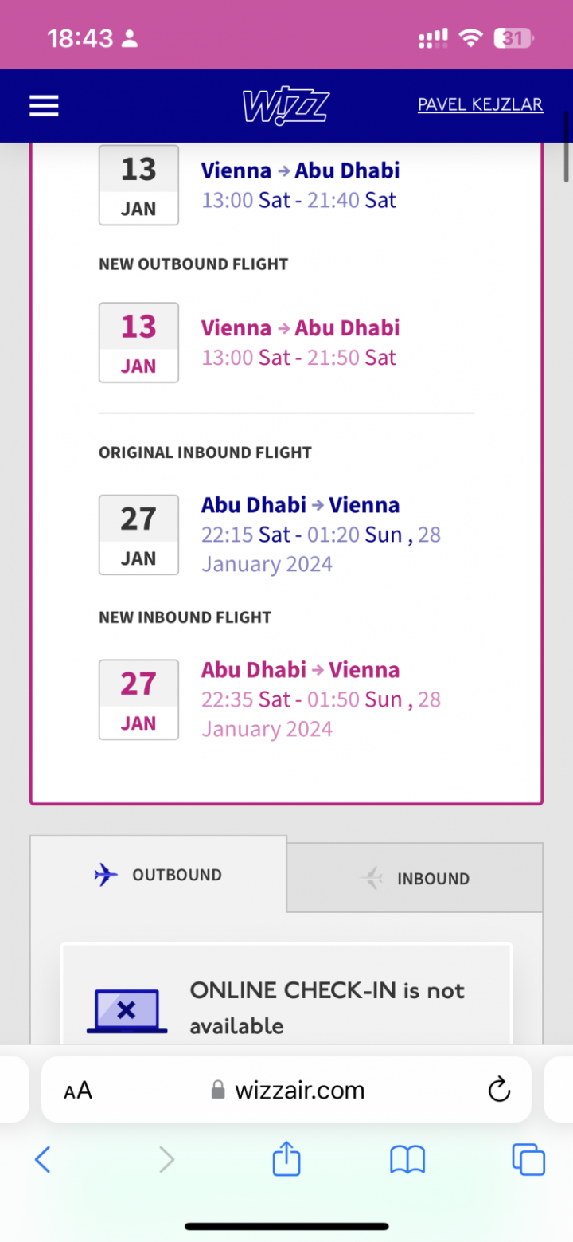The height and width of the screenshot is (1242, 573).
Task: Tap the home indicator bar
Action: point(286,1226)
